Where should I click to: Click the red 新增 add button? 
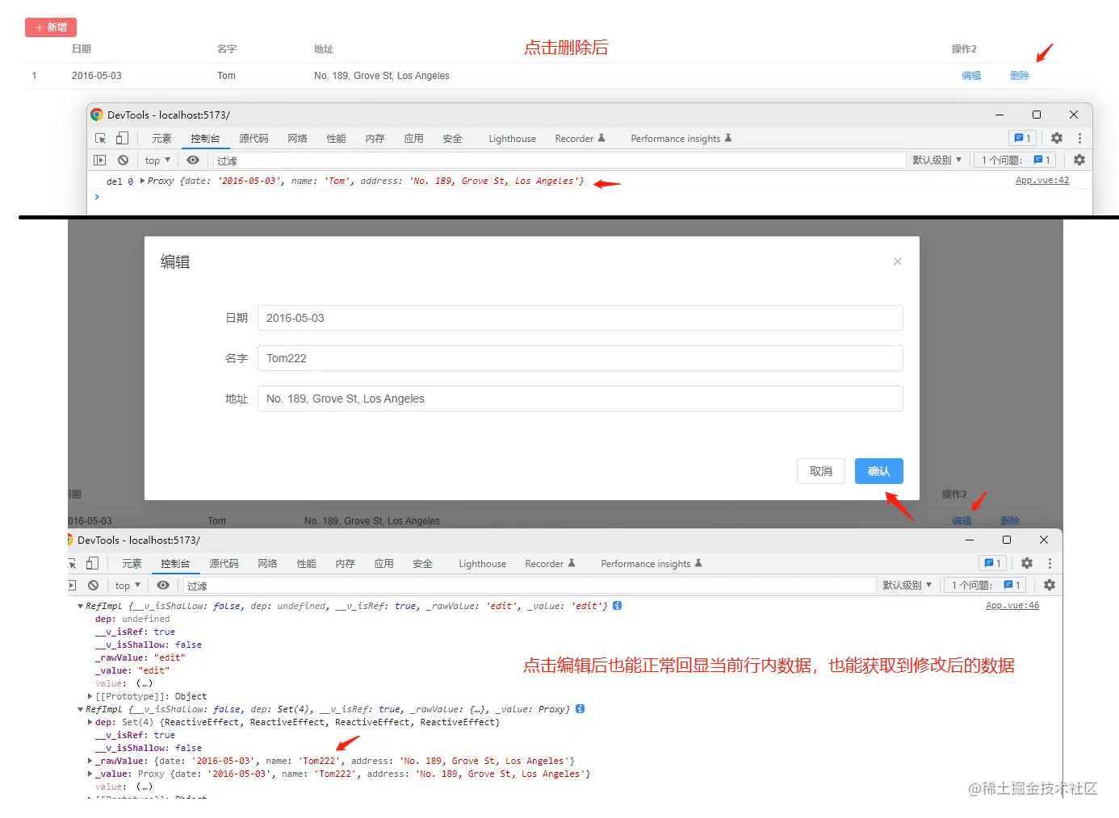[x=51, y=27]
